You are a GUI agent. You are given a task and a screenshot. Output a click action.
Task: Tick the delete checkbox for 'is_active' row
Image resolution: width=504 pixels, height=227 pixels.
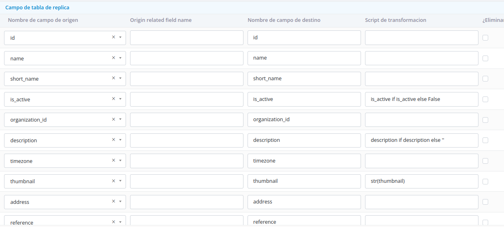pyautogui.click(x=485, y=99)
